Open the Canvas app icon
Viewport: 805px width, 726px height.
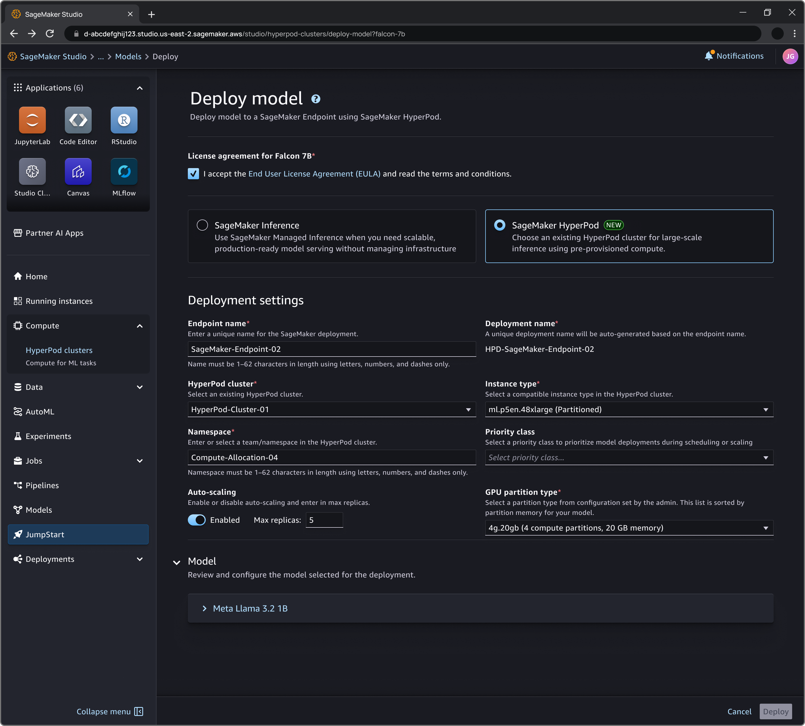coord(78,171)
